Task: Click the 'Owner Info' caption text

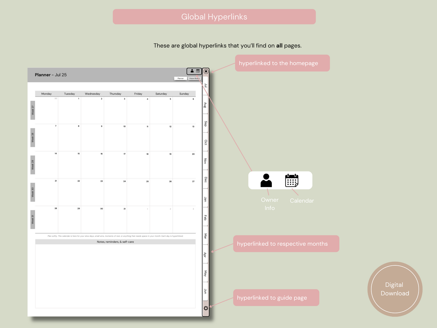Action: point(270,204)
